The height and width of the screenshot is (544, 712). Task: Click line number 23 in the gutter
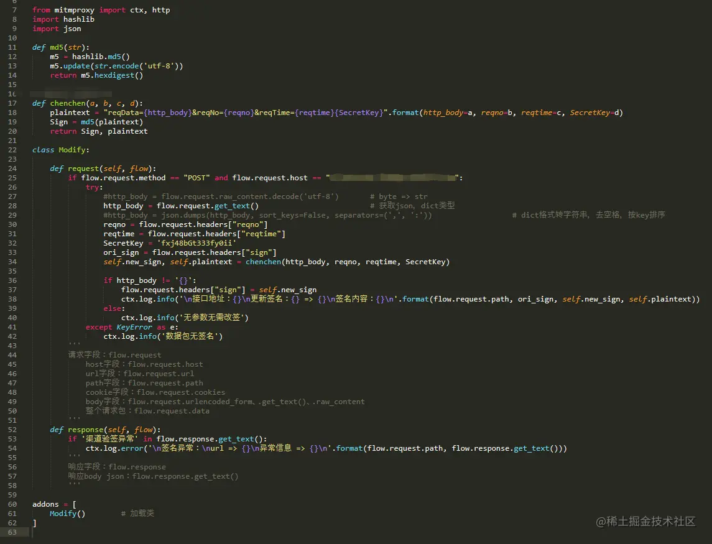tap(12, 159)
